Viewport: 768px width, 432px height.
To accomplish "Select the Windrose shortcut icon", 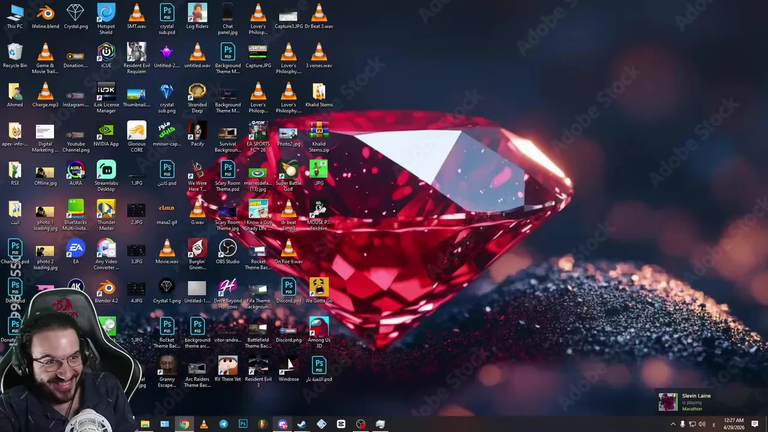I will pyautogui.click(x=289, y=370).
